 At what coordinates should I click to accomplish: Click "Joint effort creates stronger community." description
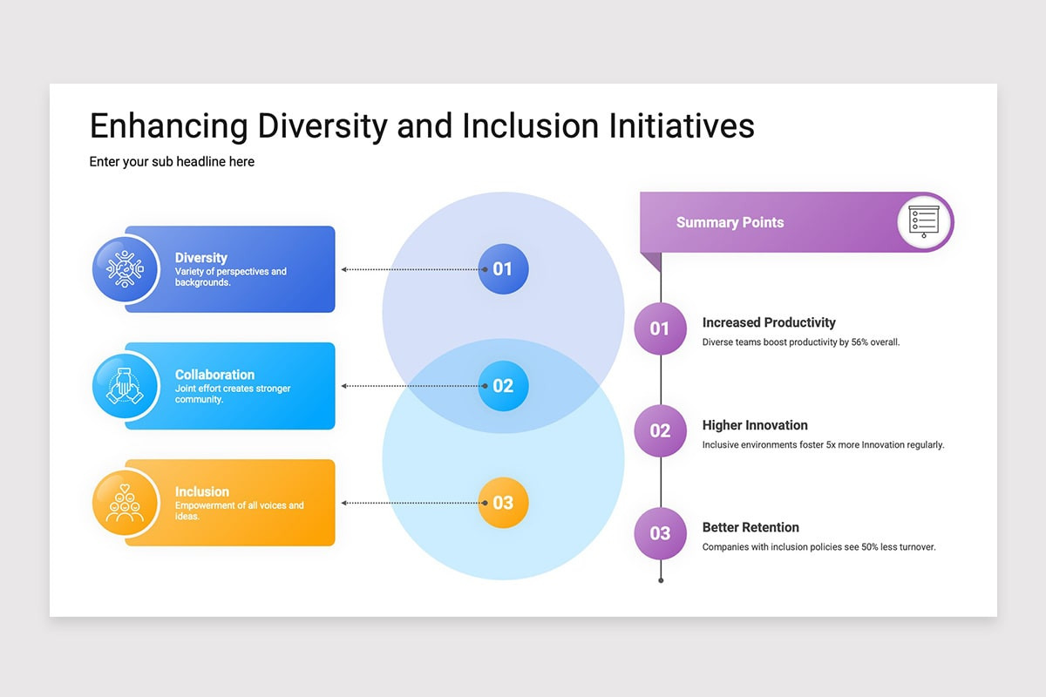(x=233, y=394)
